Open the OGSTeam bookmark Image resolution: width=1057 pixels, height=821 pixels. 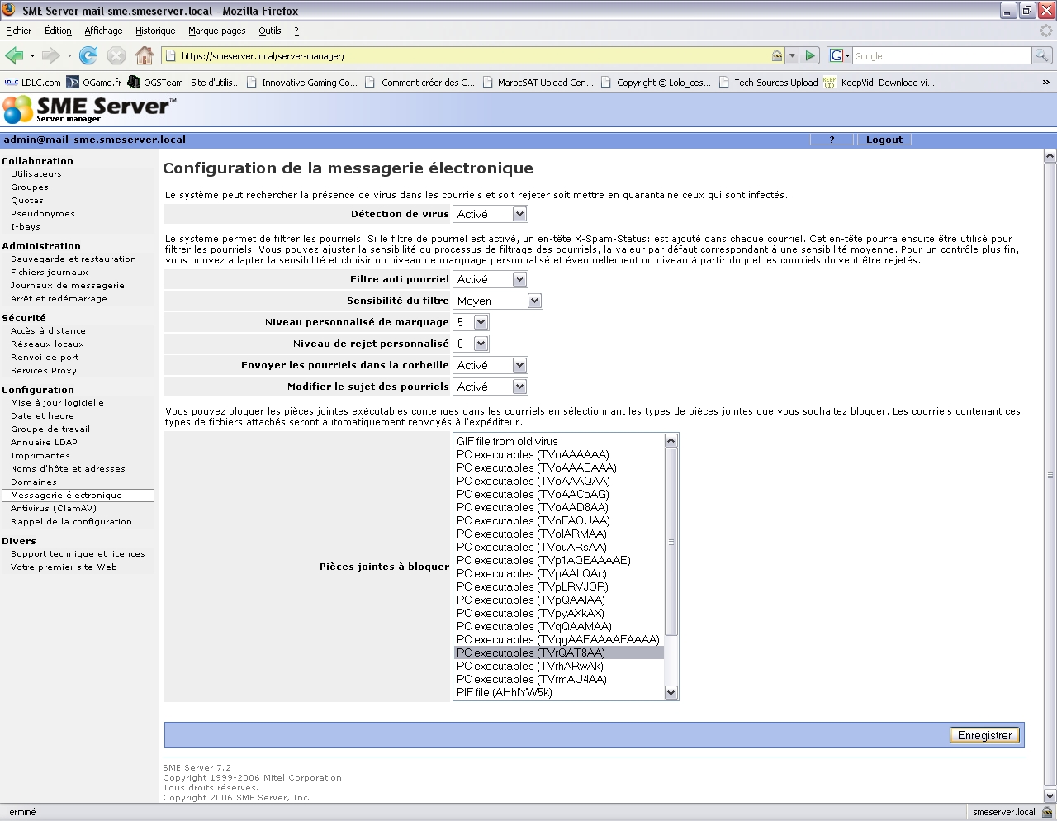(183, 83)
